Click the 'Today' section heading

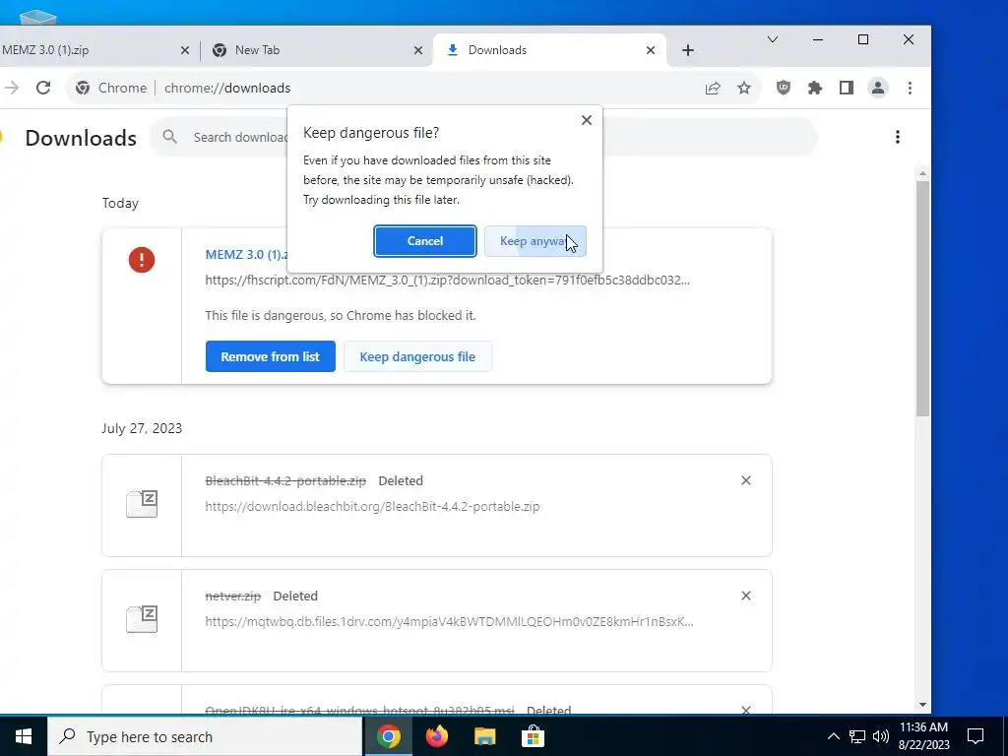click(x=120, y=203)
